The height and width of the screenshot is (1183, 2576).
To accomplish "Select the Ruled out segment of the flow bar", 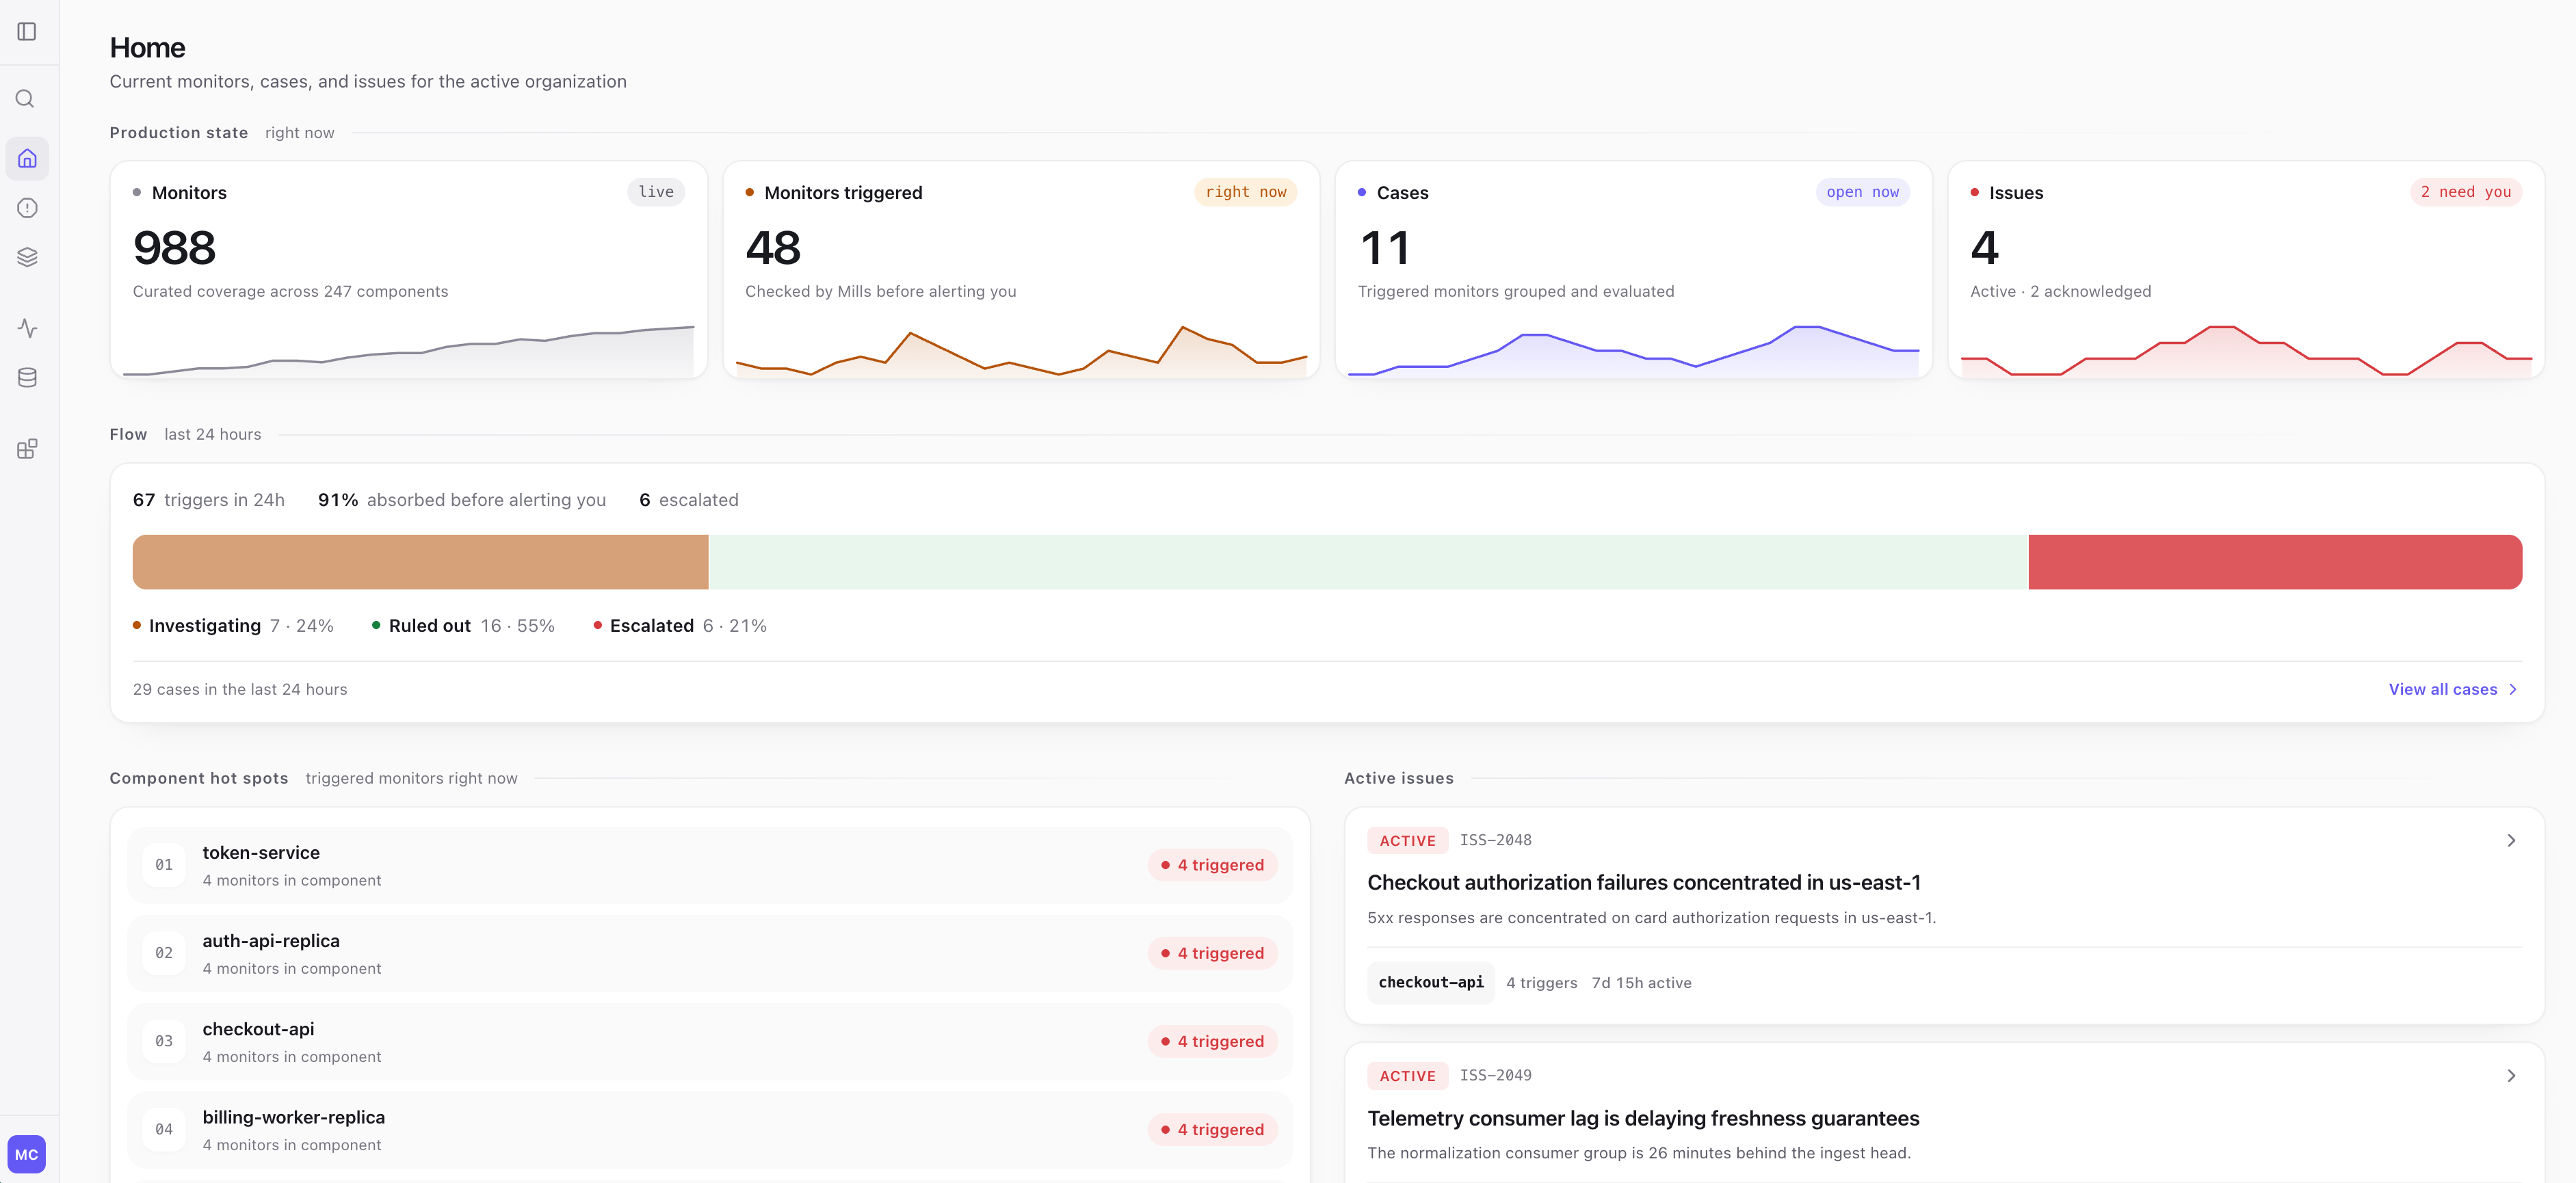I will point(1368,562).
